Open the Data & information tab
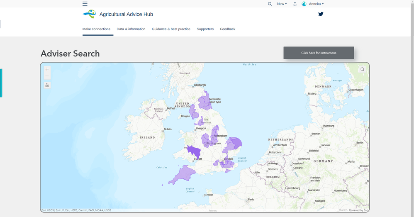 coord(131,29)
